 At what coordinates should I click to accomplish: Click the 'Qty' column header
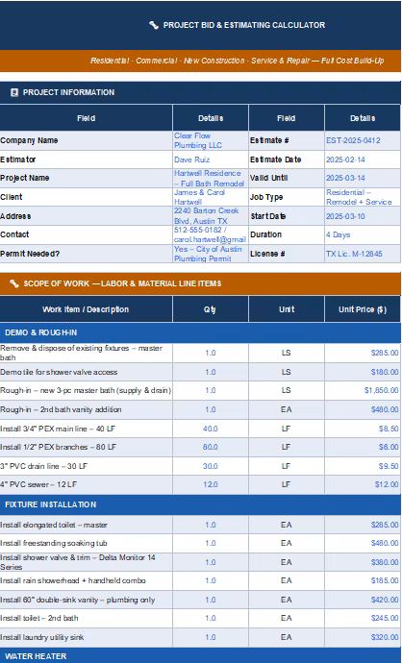click(x=211, y=309)
